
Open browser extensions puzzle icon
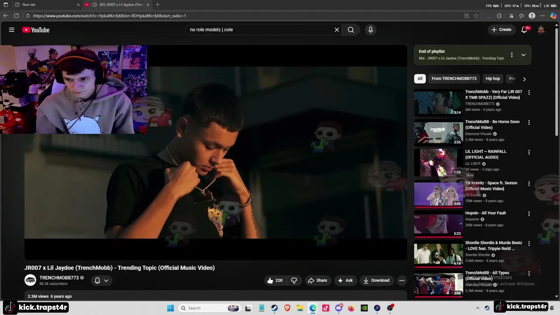pyautogui.click(x=499, y=16)
